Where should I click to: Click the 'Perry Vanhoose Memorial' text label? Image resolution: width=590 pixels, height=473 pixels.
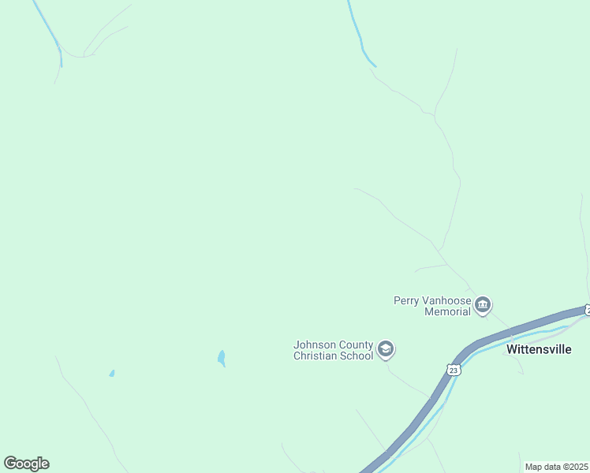pyautogui.click(x=432, y=306)
